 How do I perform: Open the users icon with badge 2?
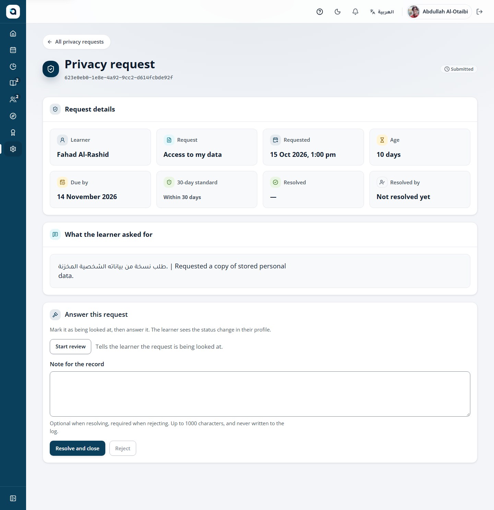13,100
